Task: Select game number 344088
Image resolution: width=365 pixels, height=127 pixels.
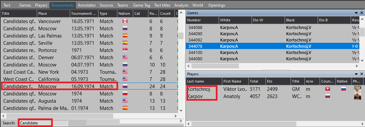Action: tap(273, 28)
